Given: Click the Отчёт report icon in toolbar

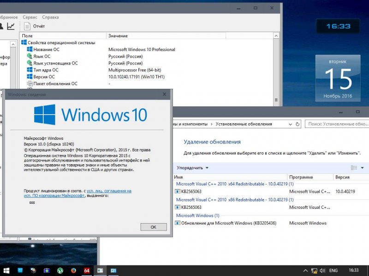Looking at the screenshot, I should click(x=27, y=26).
